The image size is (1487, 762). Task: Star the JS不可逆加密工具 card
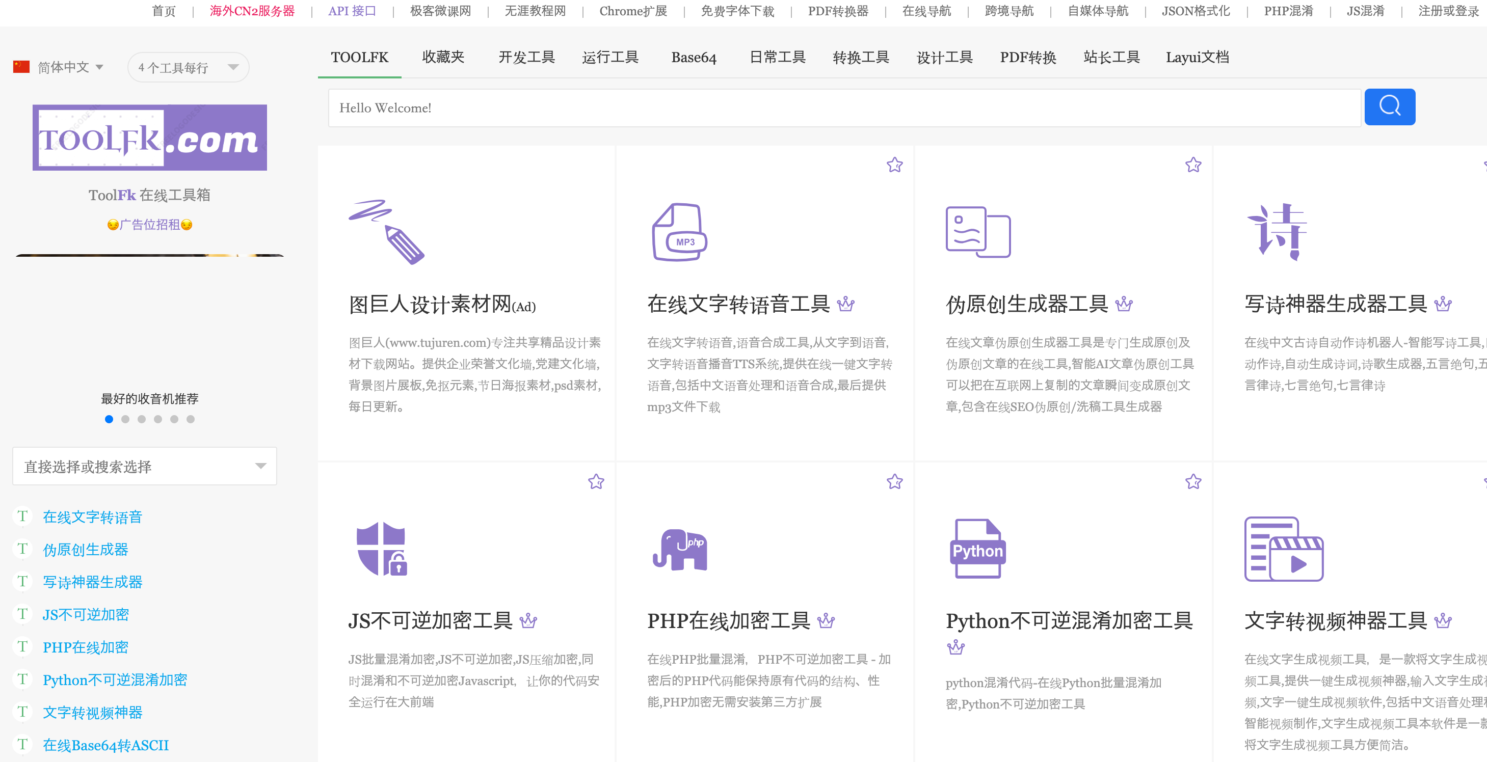[x=596, y=482]
